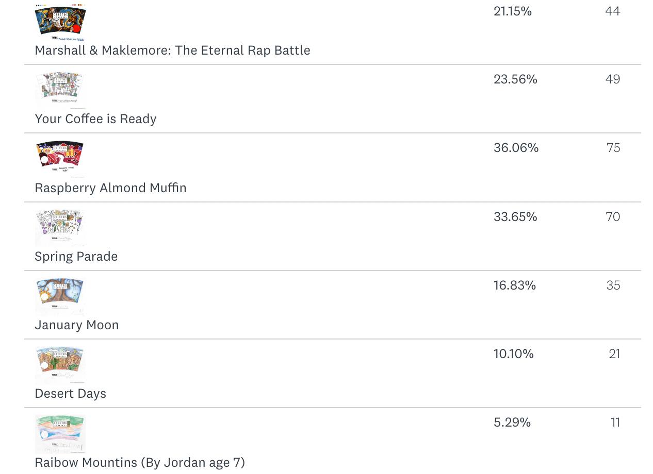Image resolution: width=653 pixels, height=474 pixels.
Task: Open the Raibow Mountins cup design thumbnail
Action: tap(60, 434)
